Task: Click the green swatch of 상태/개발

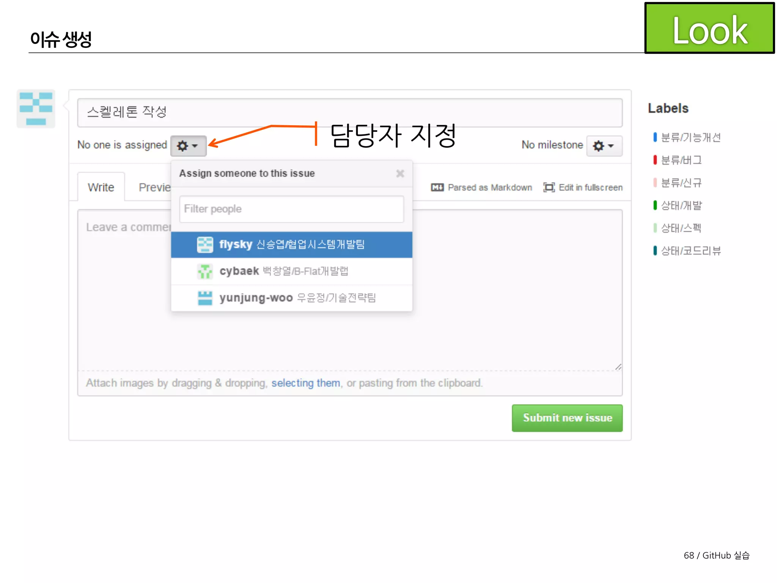Action: [655, 205]
